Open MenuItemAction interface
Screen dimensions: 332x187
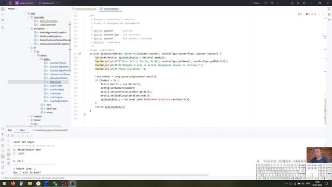(59, 78)
